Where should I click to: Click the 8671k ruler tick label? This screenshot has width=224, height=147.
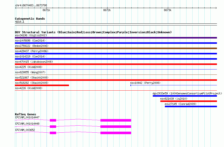coord(46,10)
